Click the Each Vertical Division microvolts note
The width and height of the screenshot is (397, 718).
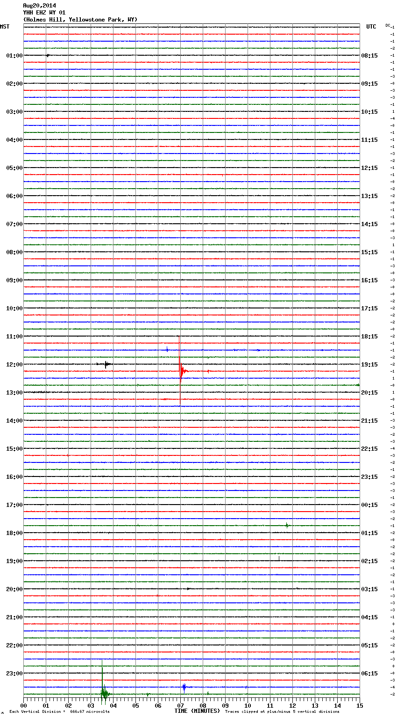click(59, 712)
